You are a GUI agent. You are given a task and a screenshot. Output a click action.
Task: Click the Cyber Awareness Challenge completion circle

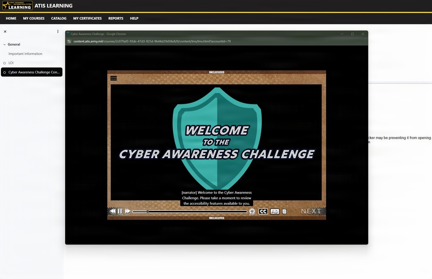tap(4, 73)
